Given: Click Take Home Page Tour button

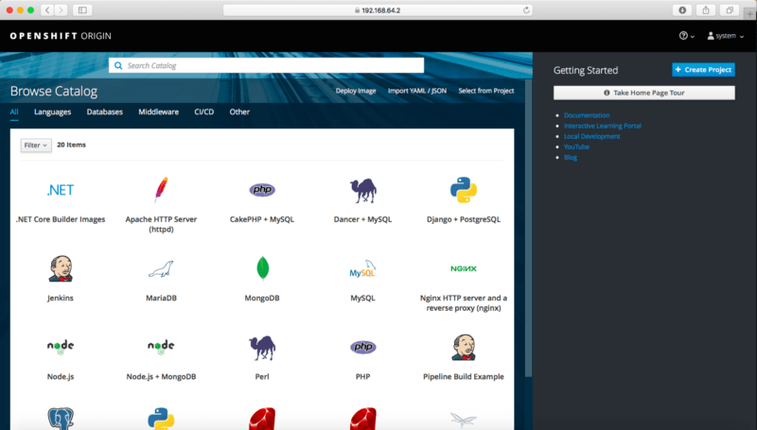Looking at the screenshot, I should coord(644,93).
